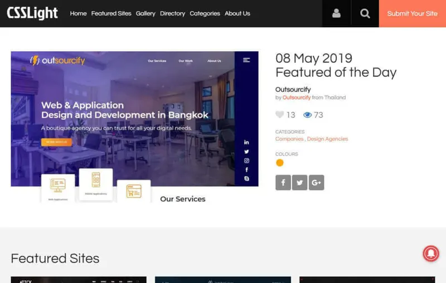Click the e-commerce cart service card icon

click(134, 191)
